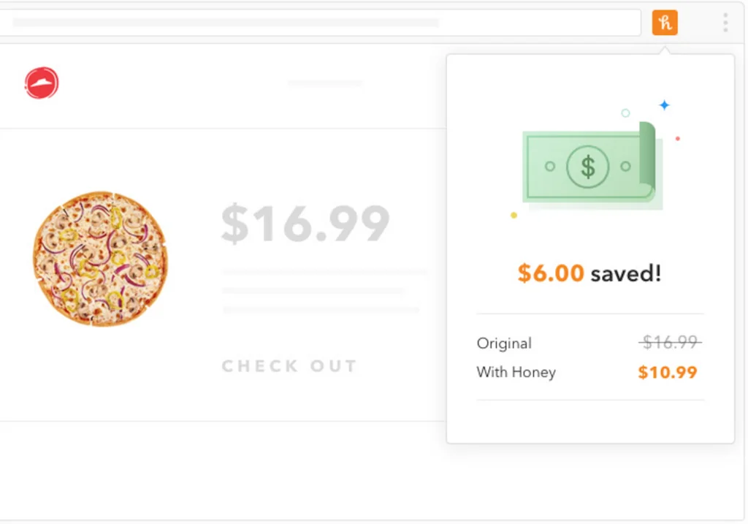Click the blue sparkle star icon
Viewport: 748px width, 524px height.
click(x=664, y=105)
